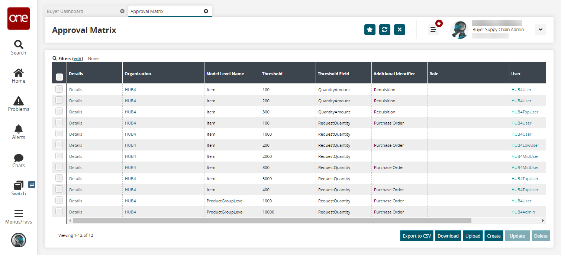Expand the user profile dropdown arrow

tap(540, 30)
